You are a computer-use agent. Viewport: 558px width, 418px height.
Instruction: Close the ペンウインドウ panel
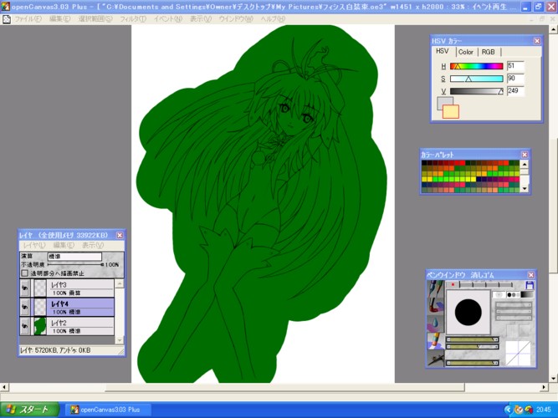[531, 275]
